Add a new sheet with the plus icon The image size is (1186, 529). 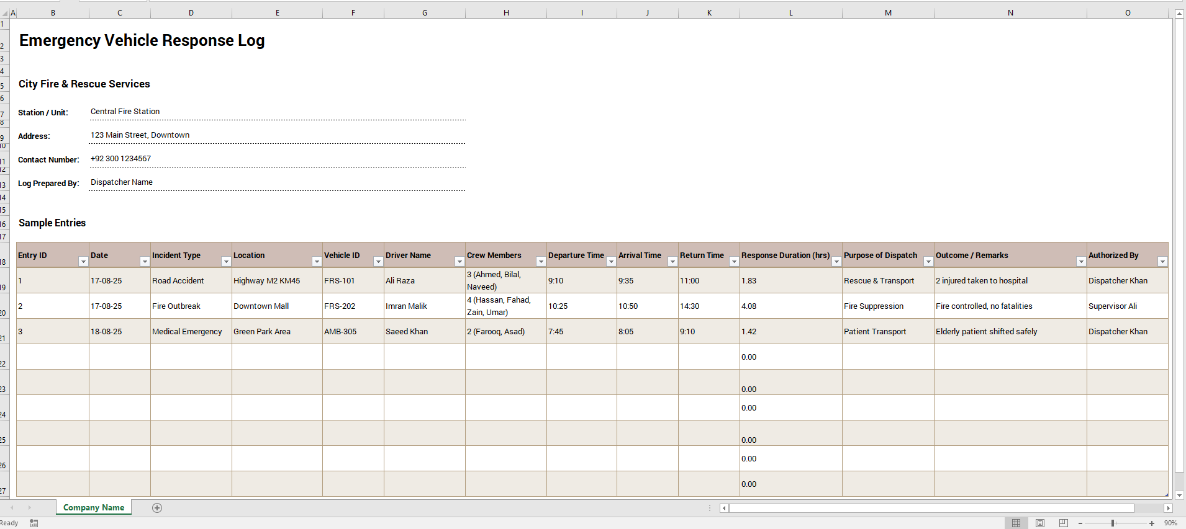tap(157, 508)
